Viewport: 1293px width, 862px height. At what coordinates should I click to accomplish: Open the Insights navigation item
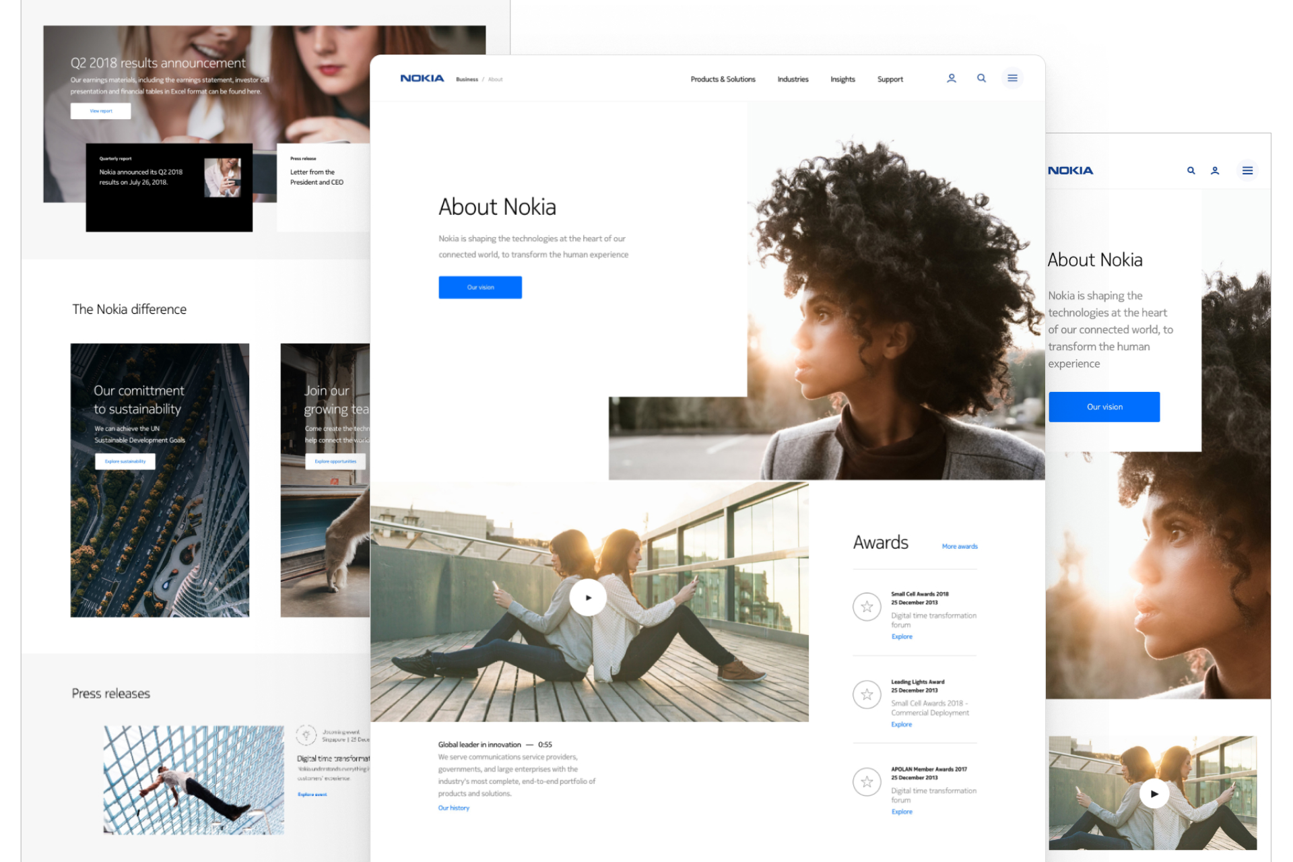tap(842, 79)
